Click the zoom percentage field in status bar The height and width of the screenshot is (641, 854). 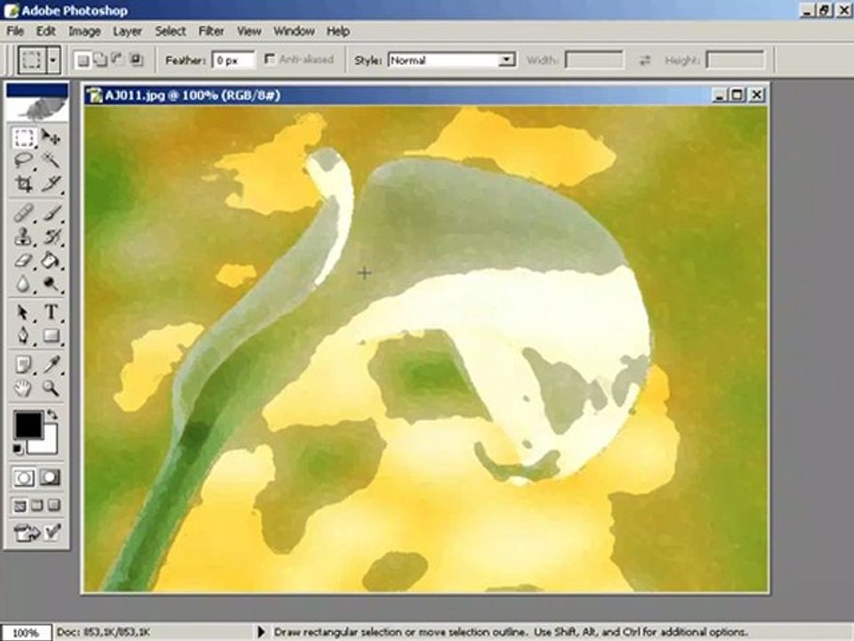26,632
